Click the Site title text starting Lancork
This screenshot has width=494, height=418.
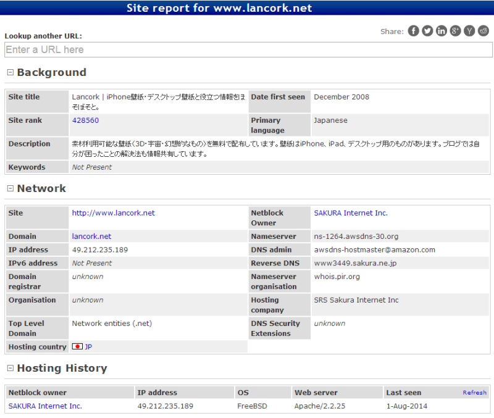coord(159,102)
